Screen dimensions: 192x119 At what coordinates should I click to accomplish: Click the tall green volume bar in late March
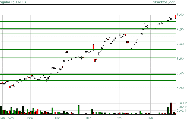(x=79, y=110)
